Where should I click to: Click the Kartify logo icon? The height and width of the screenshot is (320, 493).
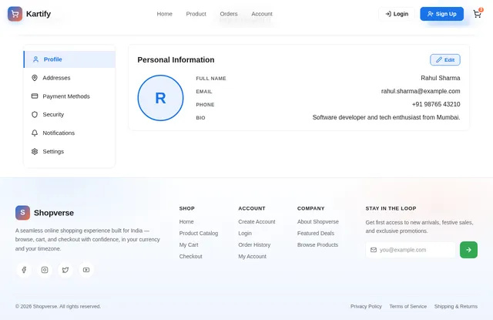(x=15, y=14)
